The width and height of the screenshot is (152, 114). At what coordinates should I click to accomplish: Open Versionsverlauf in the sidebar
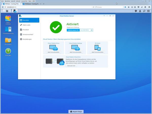tap(29, 34)
